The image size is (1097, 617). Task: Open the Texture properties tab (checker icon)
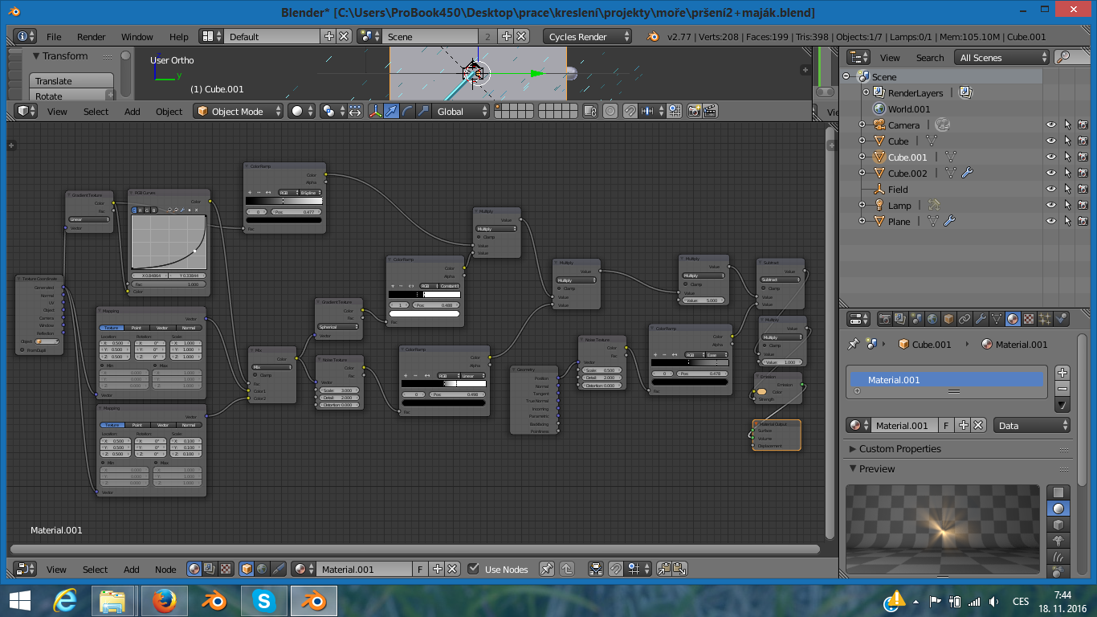tap(1029, 319)
